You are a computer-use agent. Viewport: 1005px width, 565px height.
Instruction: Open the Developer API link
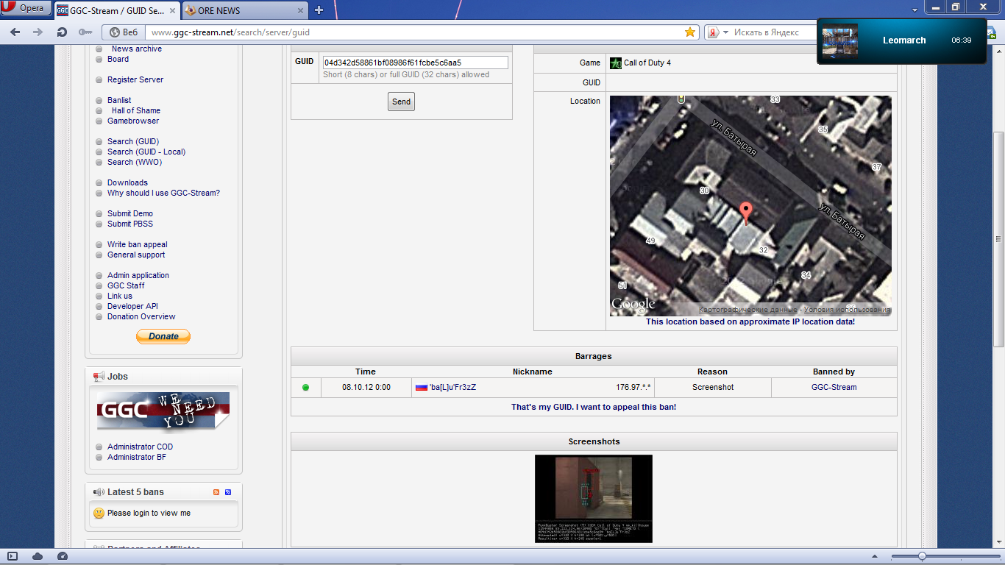132,306
